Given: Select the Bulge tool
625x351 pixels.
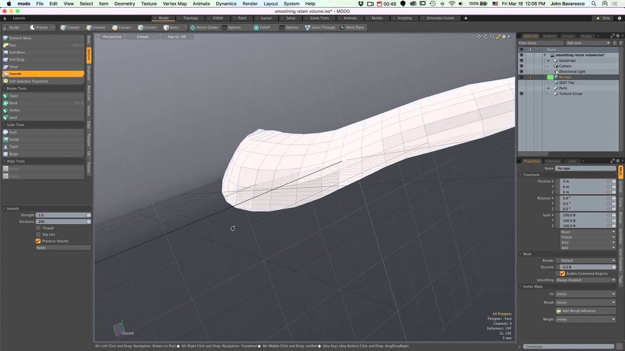Looking at the screenshot, I should pos(43,154).
